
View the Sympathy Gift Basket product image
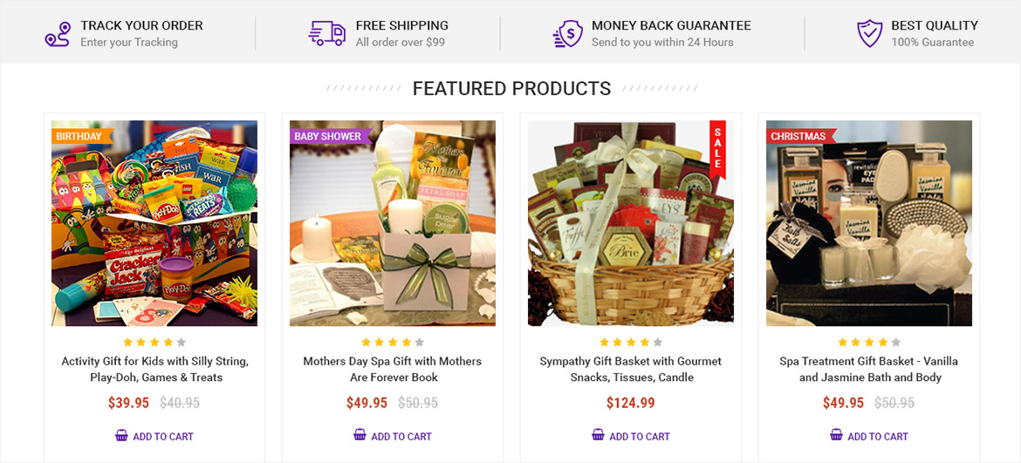point(631,223)
